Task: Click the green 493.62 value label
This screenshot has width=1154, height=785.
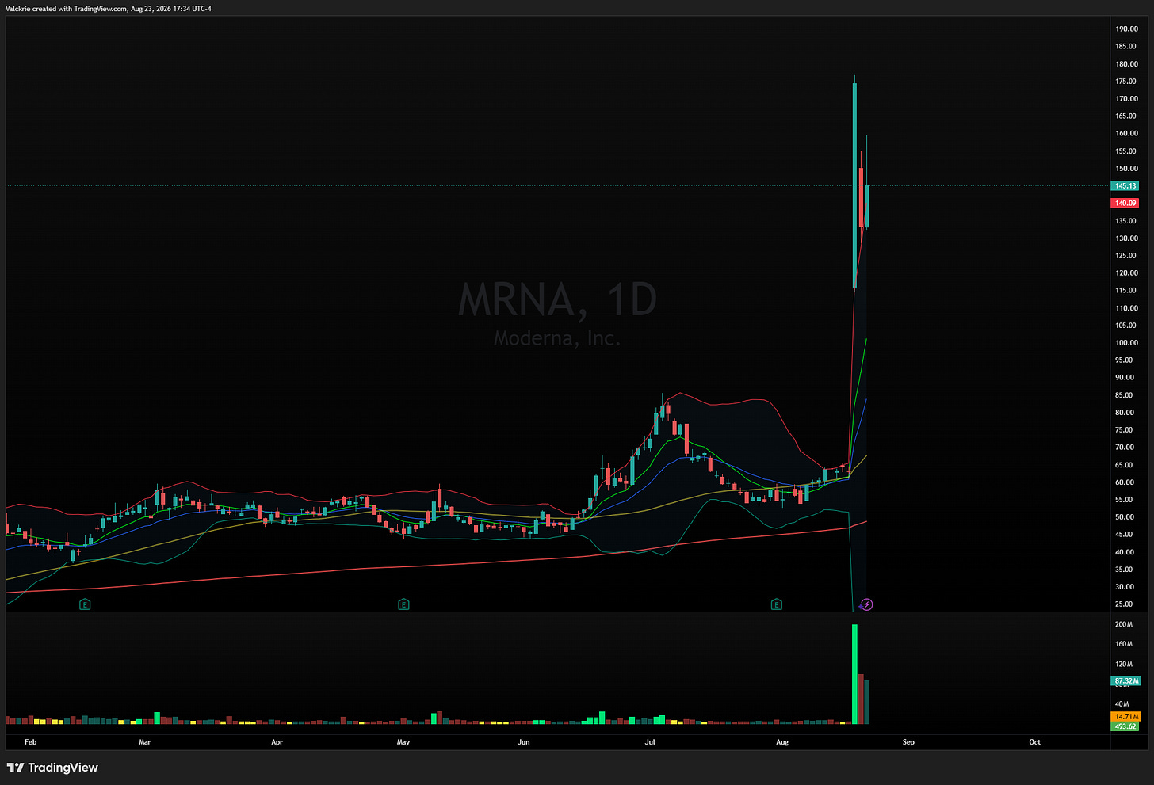Action: (x=1126, y=726)
